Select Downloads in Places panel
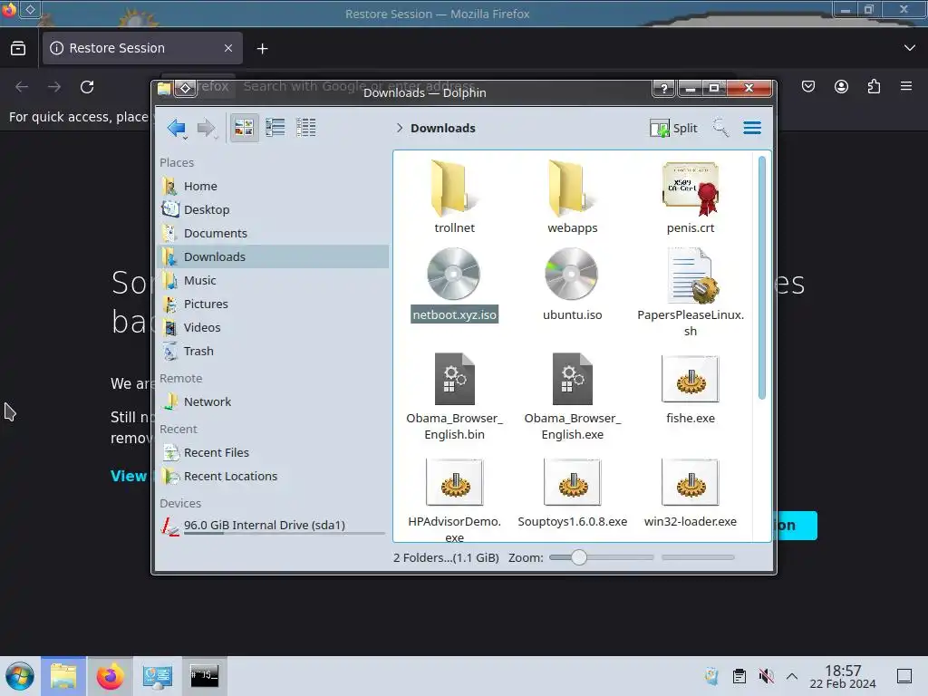 (x=274, y=256)
